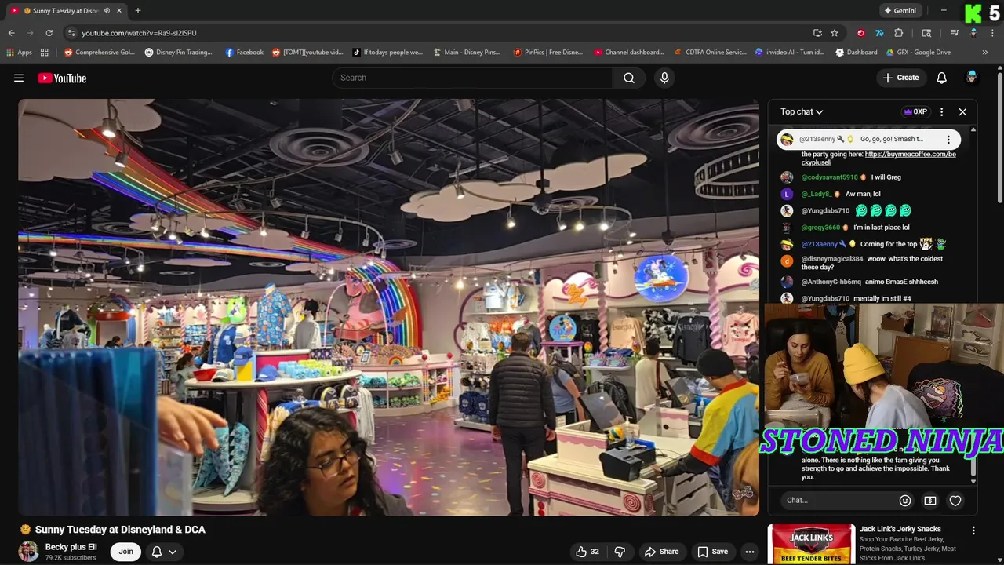
Task: Open 0XP channel points badge in chat
Action: pos(915,111)
